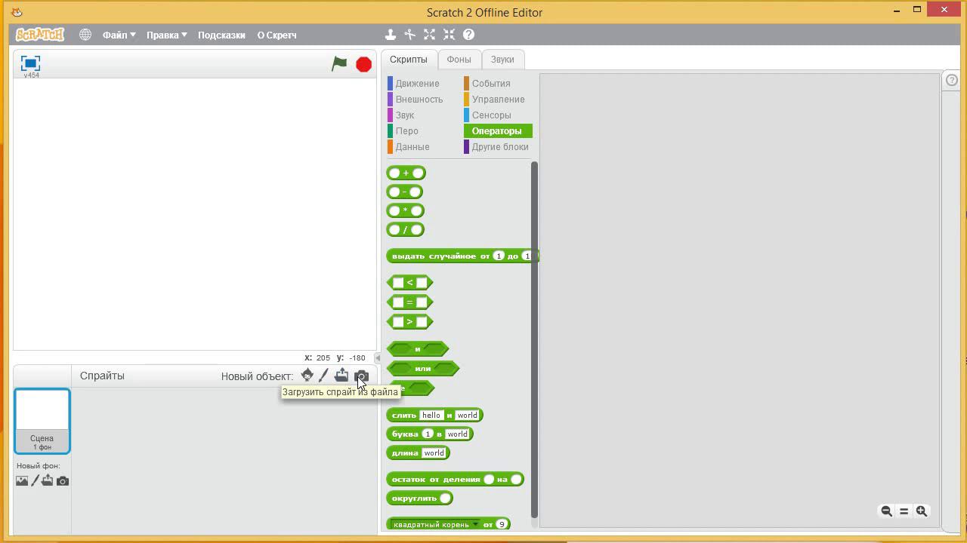The height and width of the screenshot is (543, 967).
Task: Open Подсказки tips
Action: point(221,35)
